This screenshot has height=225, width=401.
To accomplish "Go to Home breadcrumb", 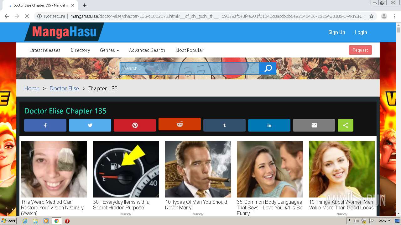I will point(32,88).
